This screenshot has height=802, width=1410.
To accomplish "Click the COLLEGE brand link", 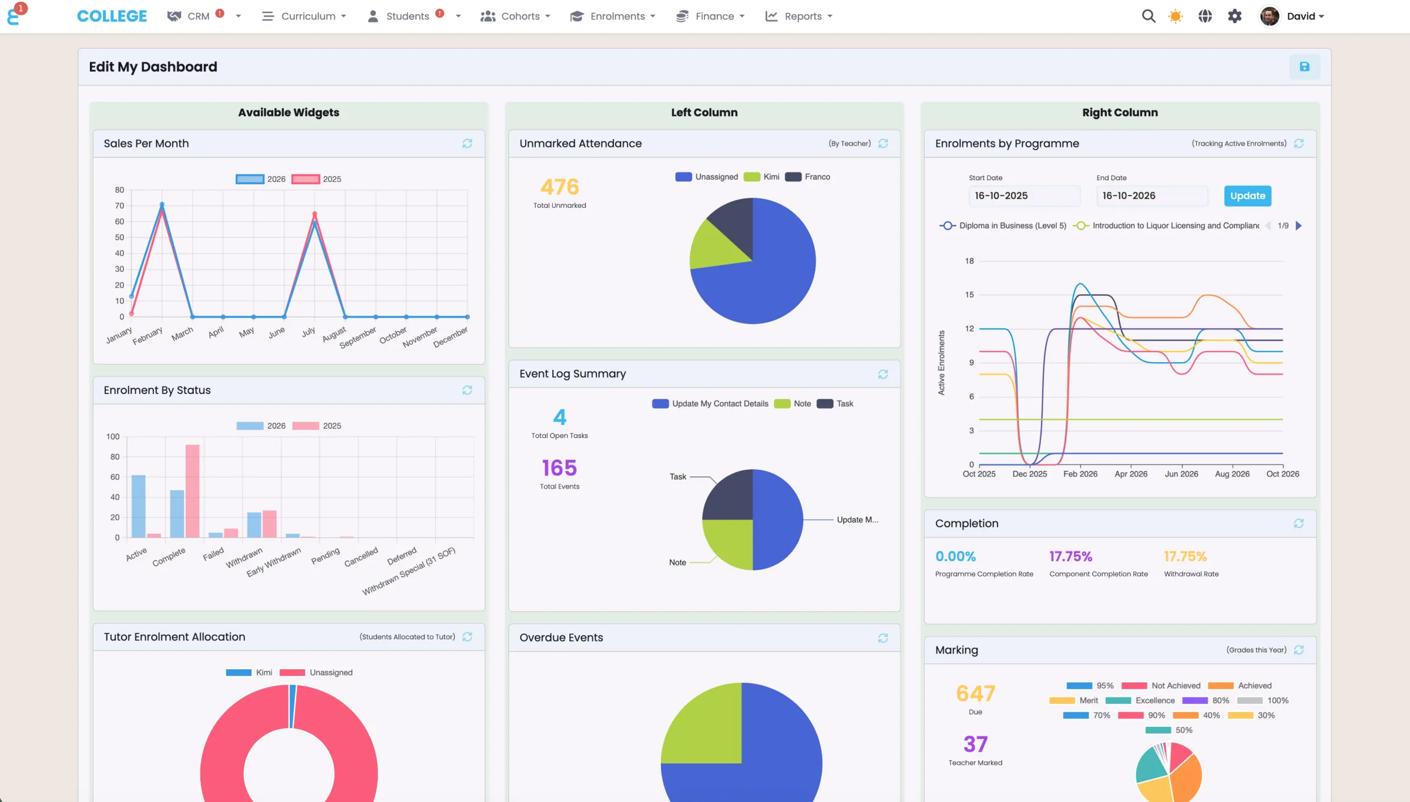I will (x=112, y=16).
